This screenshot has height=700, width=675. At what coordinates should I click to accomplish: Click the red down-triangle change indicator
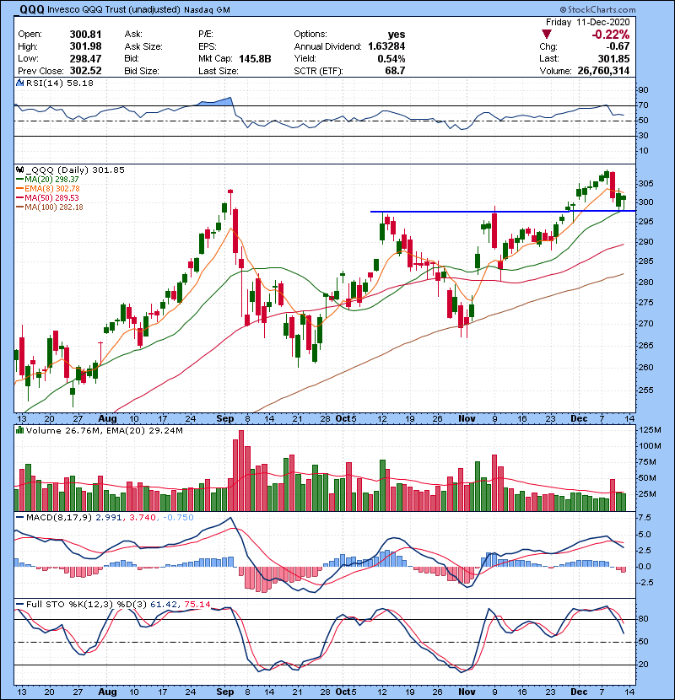click(547, 34)
